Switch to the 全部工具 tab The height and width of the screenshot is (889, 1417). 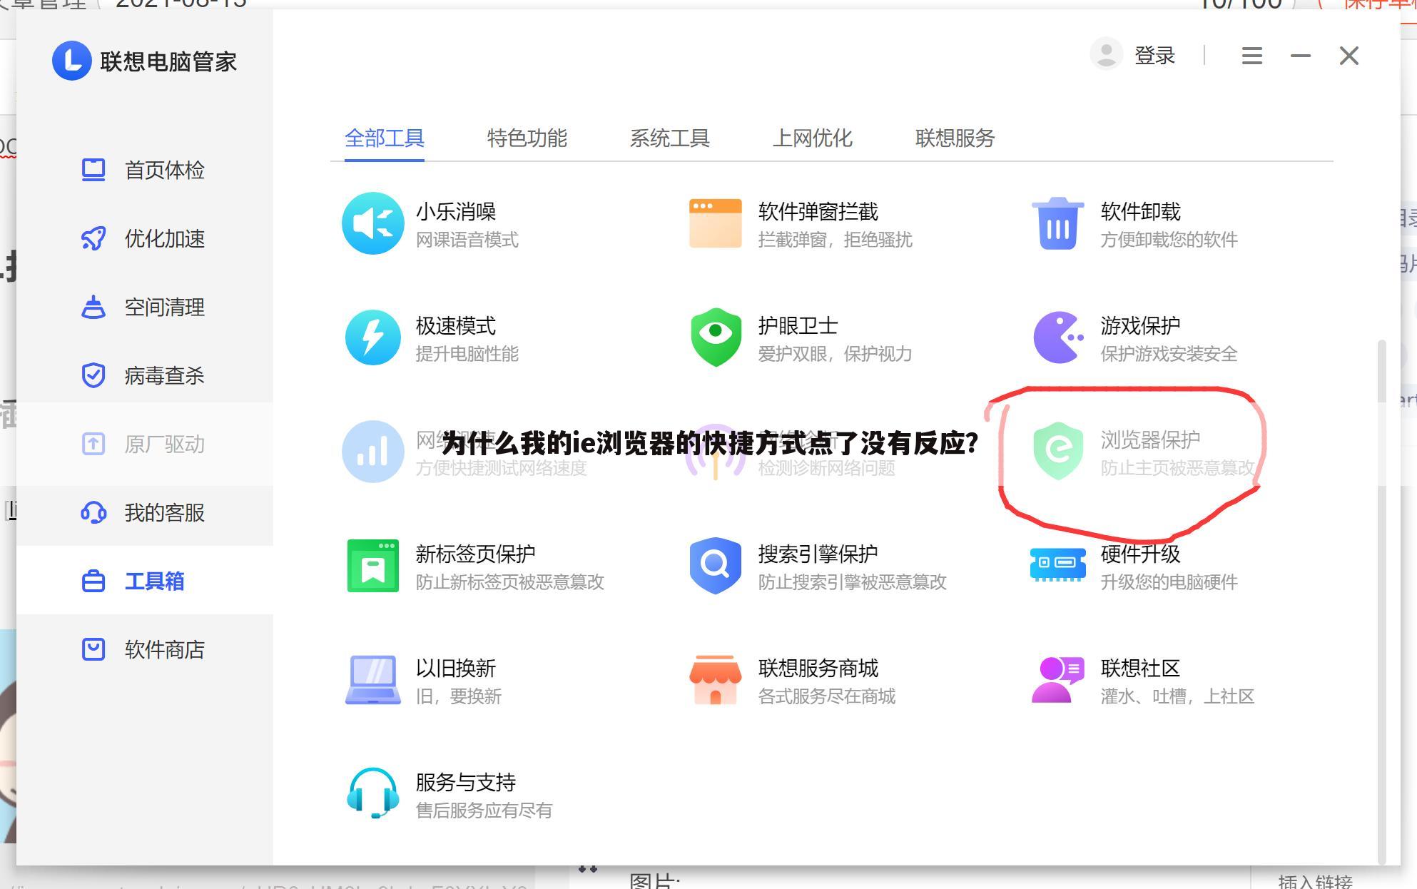point(385,138)
